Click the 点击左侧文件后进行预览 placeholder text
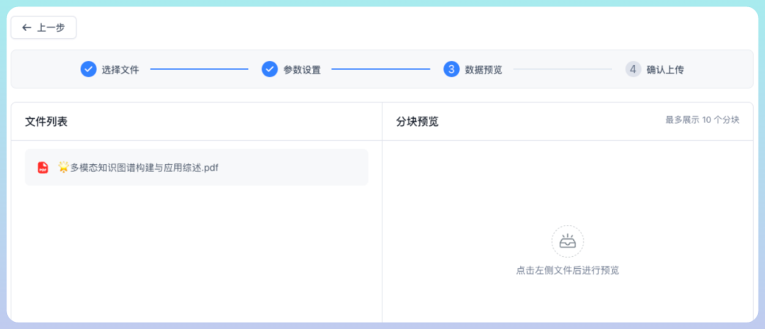 [567, 270]
